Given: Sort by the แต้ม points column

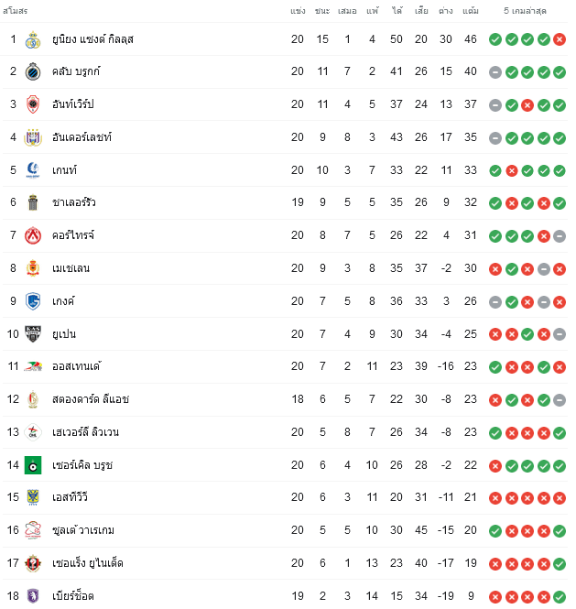Looking at the screenshot, I should (471, 11).
